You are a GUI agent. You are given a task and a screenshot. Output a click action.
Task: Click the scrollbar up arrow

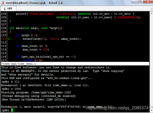(151, 13)
